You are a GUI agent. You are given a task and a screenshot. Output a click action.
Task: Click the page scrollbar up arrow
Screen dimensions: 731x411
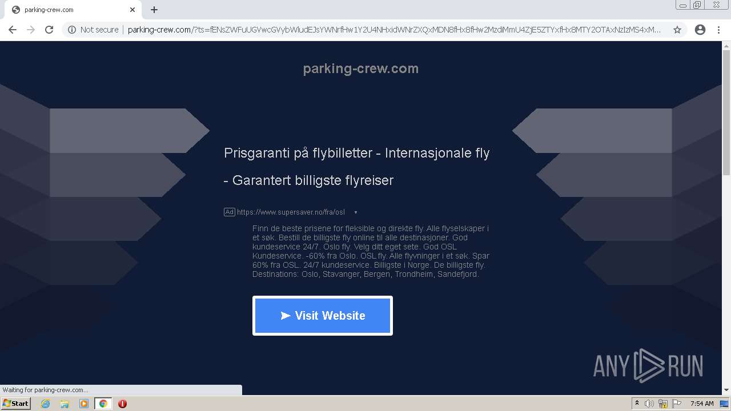click(726, 45)
